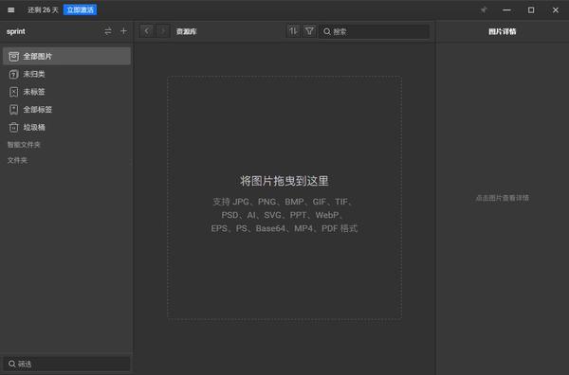Viewport: 569px width, 375px height.
Task: Switch library using the swap icon
Action: coord(108,31)
